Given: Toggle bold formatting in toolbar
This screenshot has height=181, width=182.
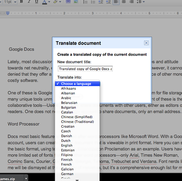Looking at the screenshot, I should 21,2.
